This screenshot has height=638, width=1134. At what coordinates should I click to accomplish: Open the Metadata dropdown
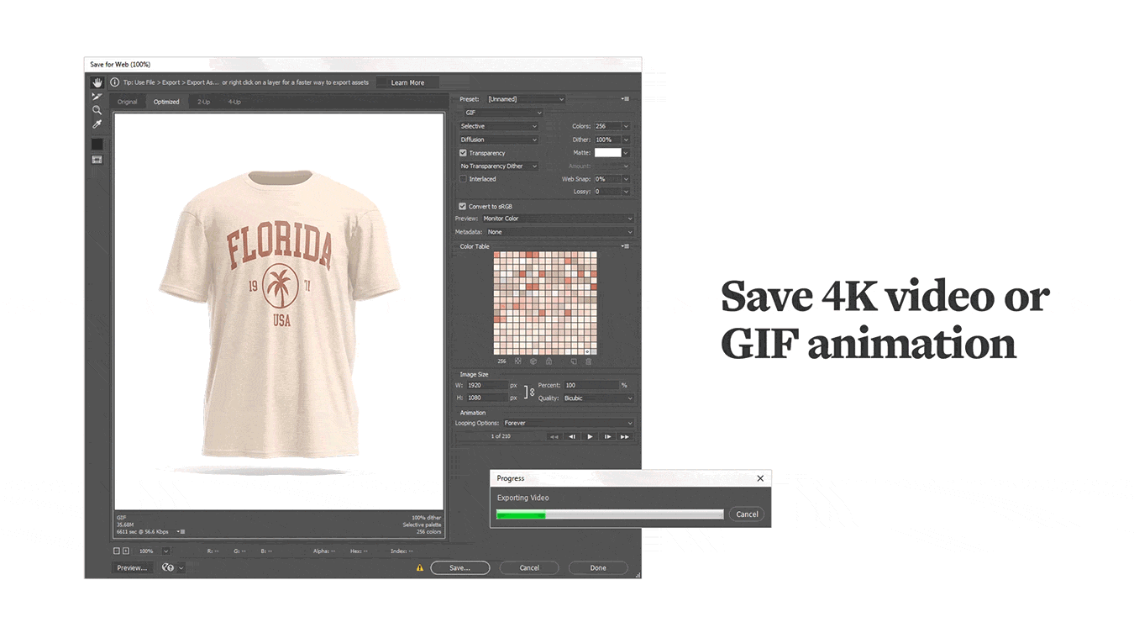[x=560, y=232]
